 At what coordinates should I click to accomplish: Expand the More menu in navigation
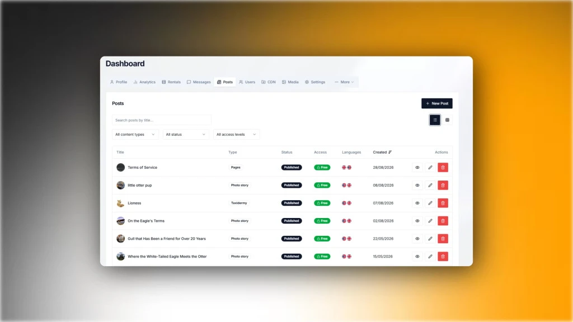click(344, 82)
